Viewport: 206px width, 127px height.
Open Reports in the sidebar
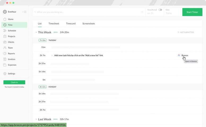point(14,53)
